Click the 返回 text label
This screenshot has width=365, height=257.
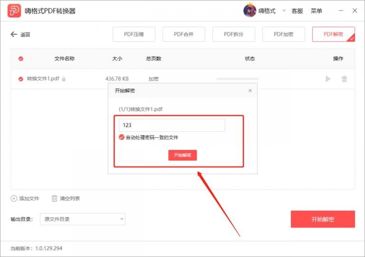pos(25,35)
